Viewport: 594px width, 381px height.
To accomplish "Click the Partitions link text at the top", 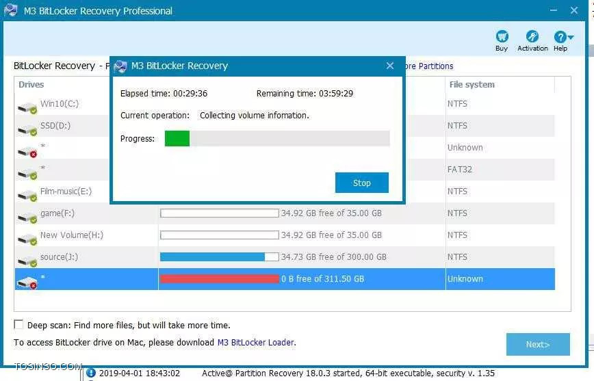I will (436, 66).
